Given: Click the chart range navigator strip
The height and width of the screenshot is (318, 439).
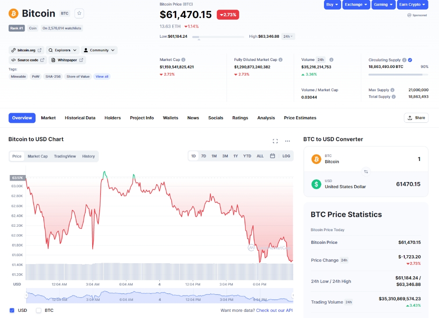Looking at the screenshot, I should pyautogui.click(x=160, y=296).
